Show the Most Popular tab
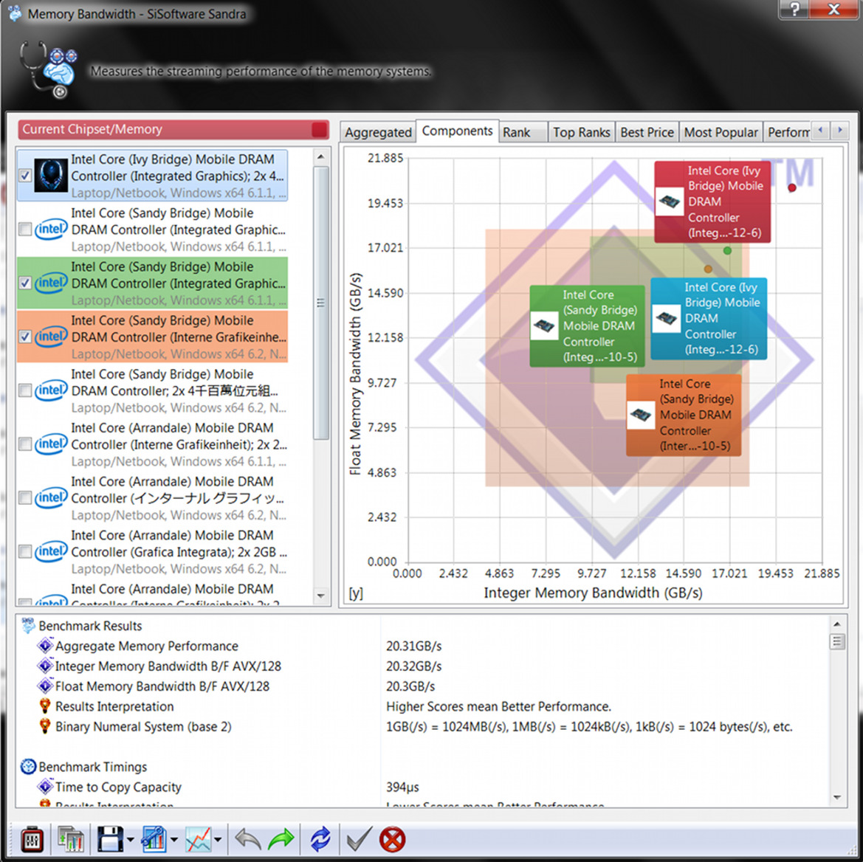Viewport: 863px width, 862px height. [721, 133]
